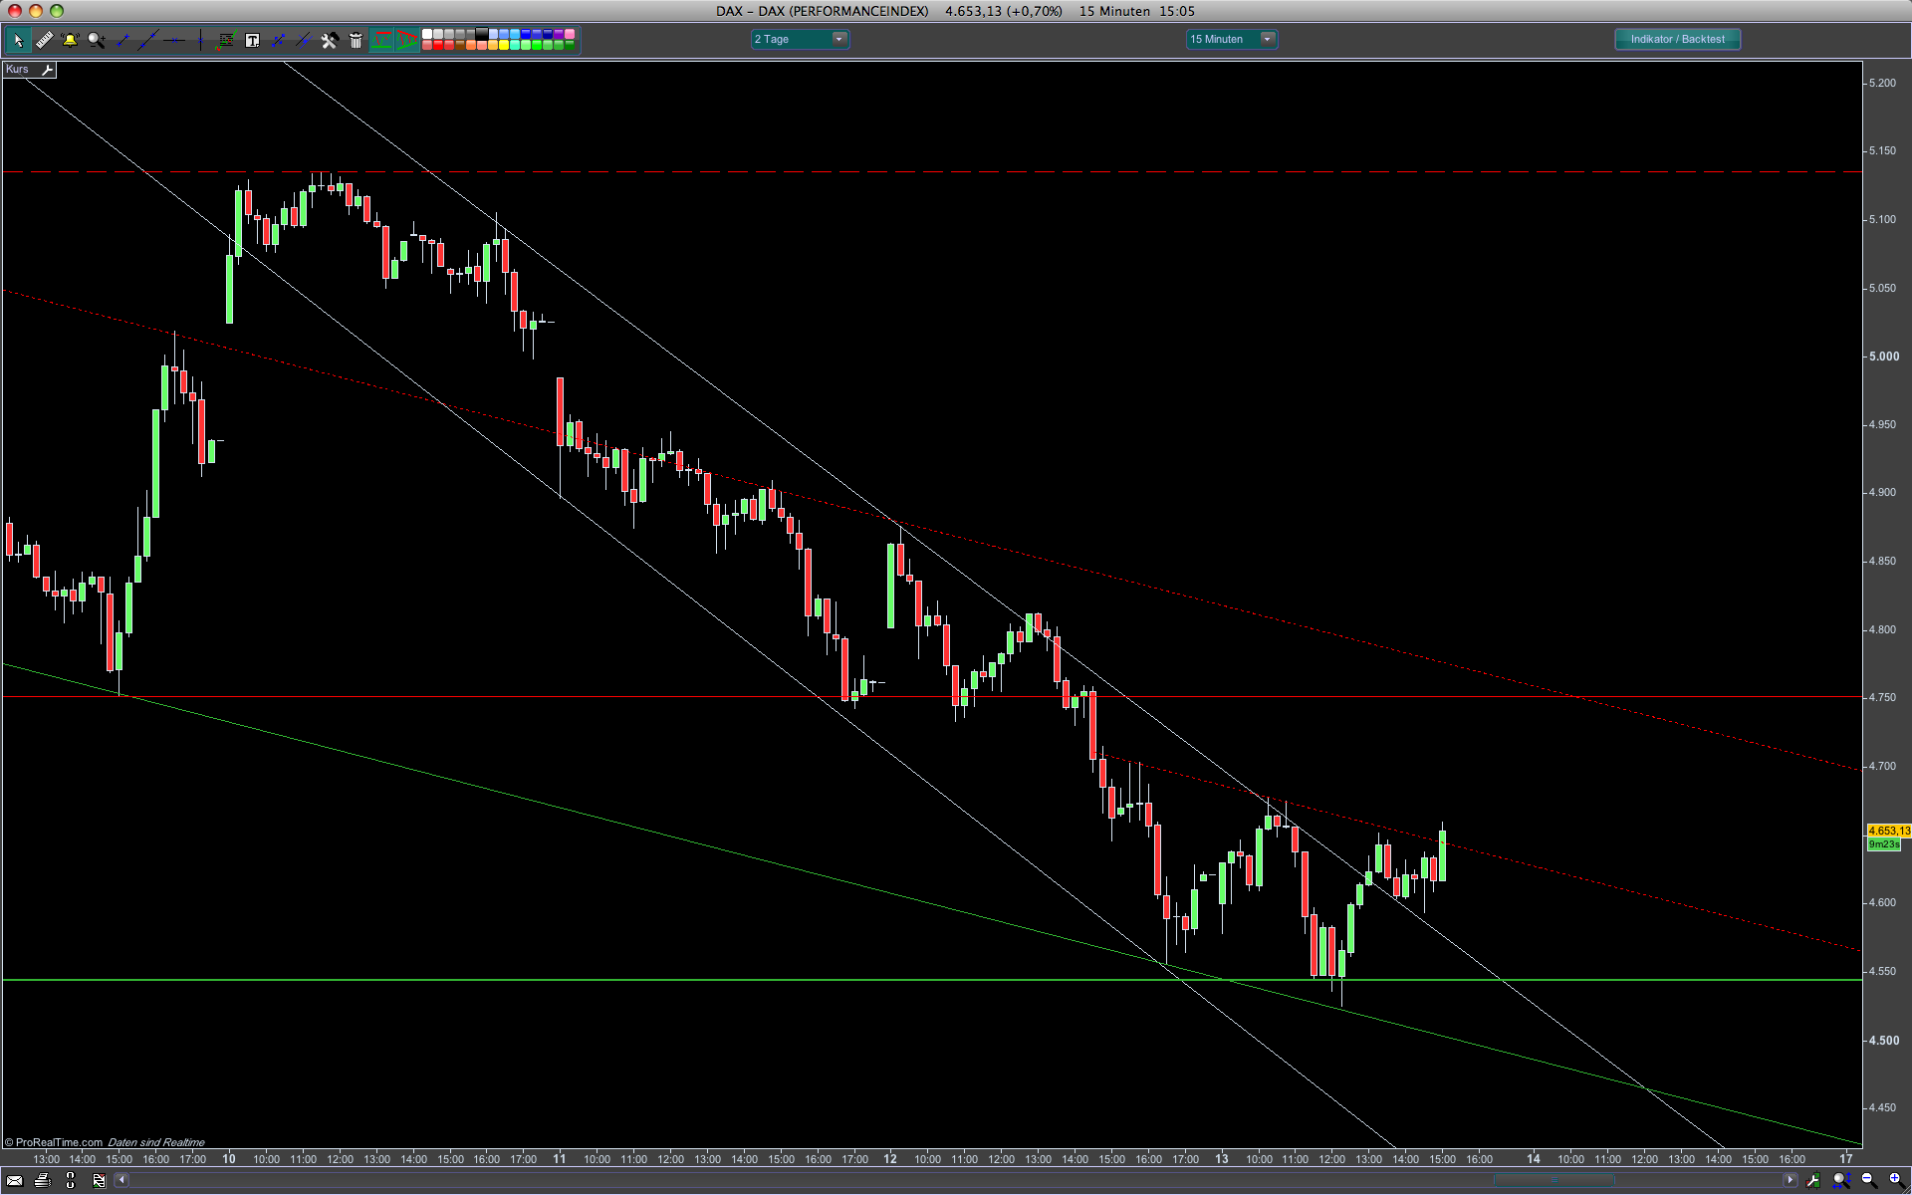Pick the yellow color swatch
The width and height of the screenshot is (1912, 1195).
pyautogui.click(x=503, y=45)
